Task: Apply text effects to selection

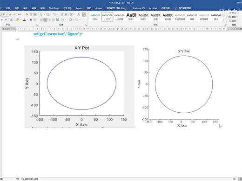Action: point(11,19)
